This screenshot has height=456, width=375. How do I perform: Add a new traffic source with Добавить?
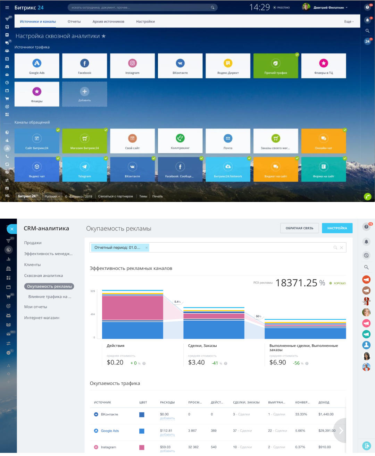tap(84, 94)
